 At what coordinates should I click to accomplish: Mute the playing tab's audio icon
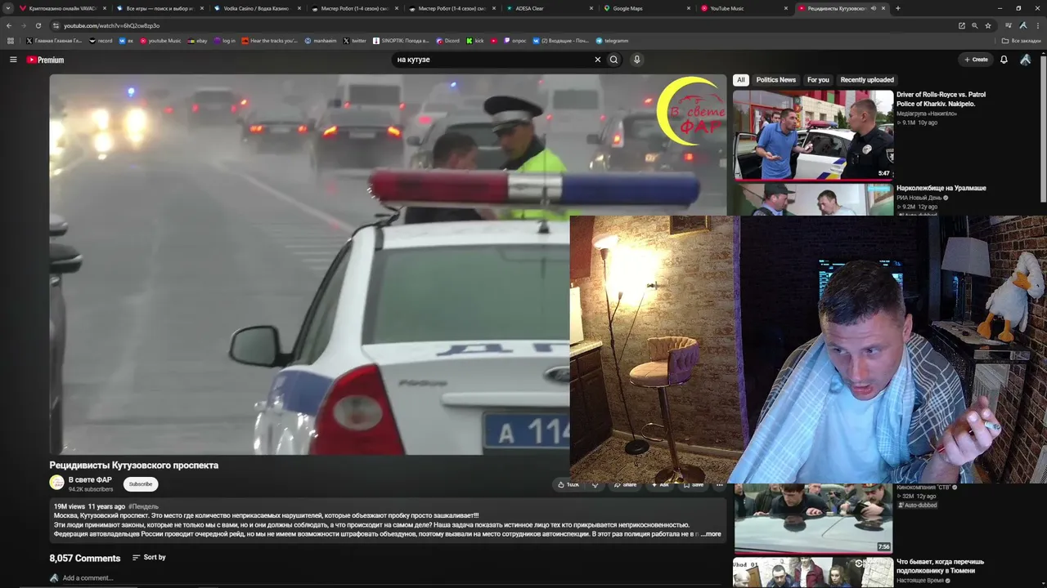(x=874, y=8)
